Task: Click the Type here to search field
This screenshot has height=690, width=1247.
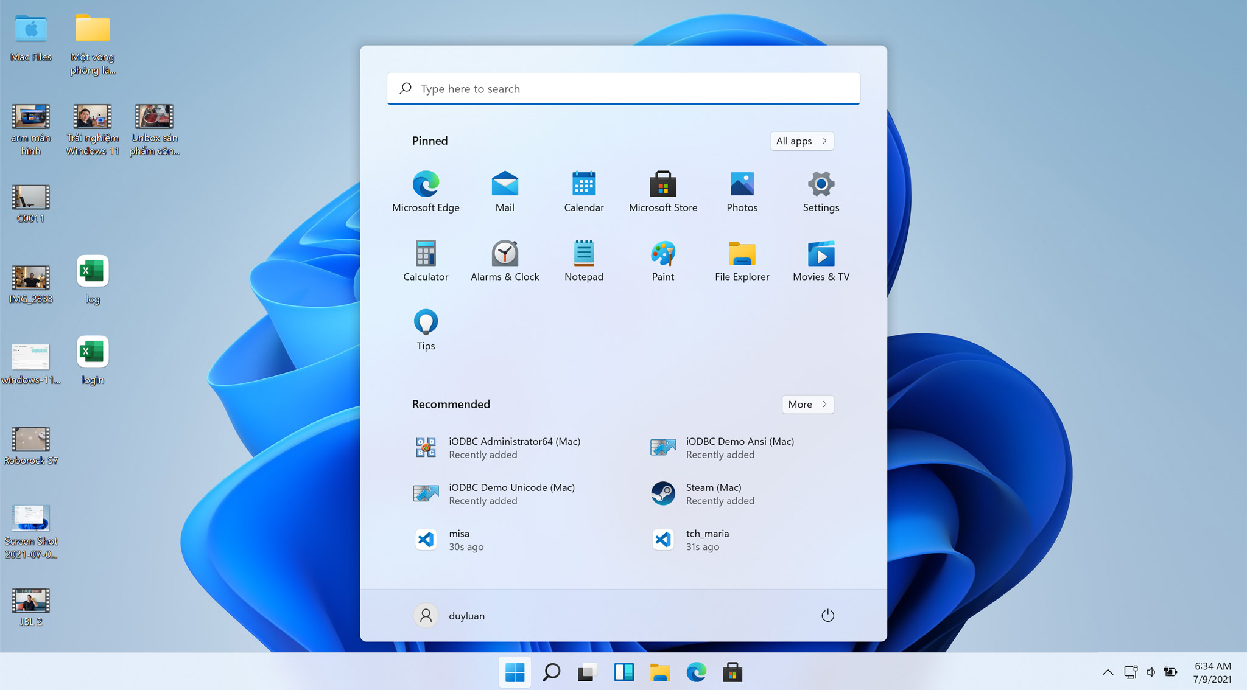Action: point(623,89)
